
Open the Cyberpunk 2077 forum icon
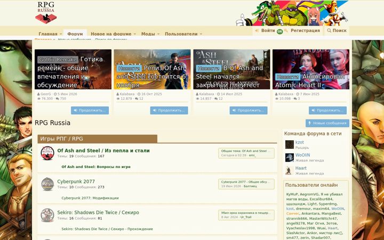coord(47,184)
